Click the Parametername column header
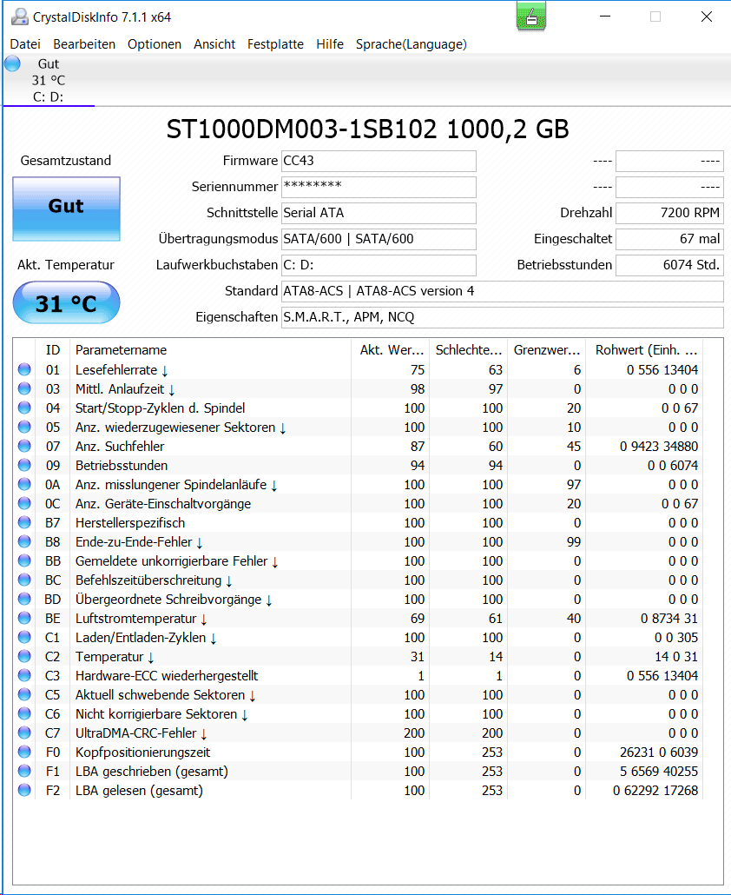 coord(210,350)
